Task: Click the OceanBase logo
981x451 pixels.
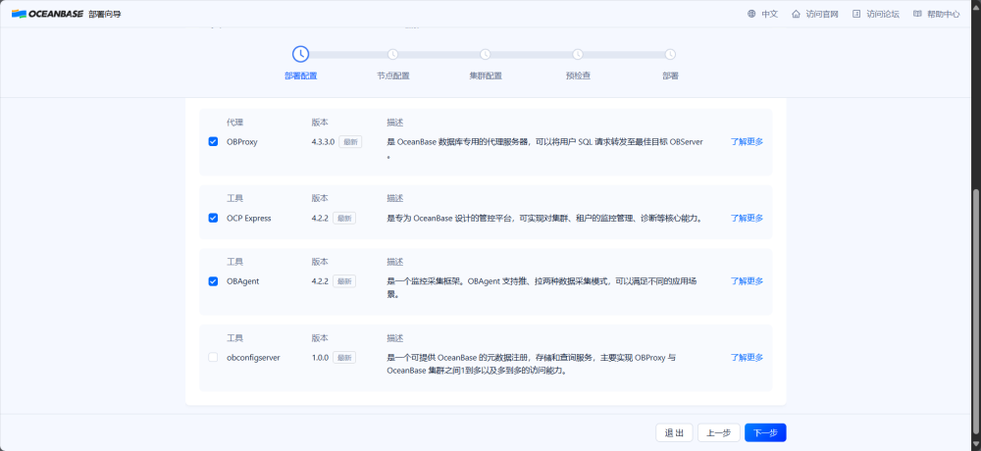Action: point(47,14)
